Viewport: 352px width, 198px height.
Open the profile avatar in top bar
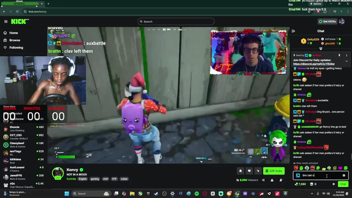(x=342, y=21)
